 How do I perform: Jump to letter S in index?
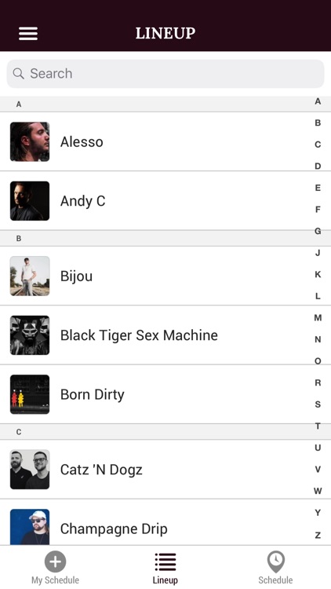coord(318,404)
